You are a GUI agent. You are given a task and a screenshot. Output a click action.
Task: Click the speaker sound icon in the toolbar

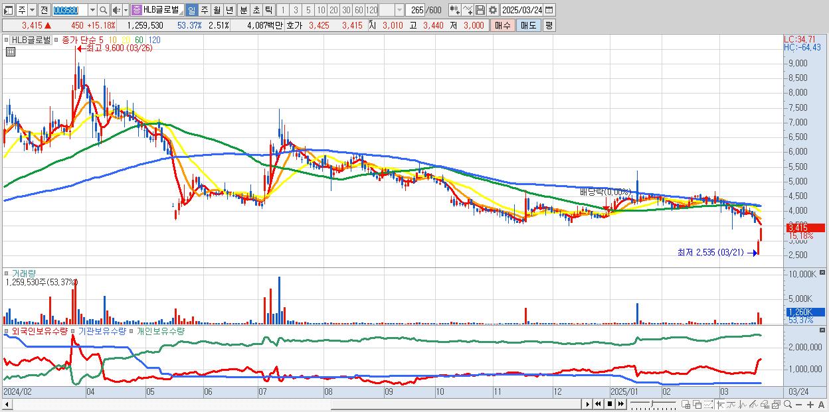116,11
